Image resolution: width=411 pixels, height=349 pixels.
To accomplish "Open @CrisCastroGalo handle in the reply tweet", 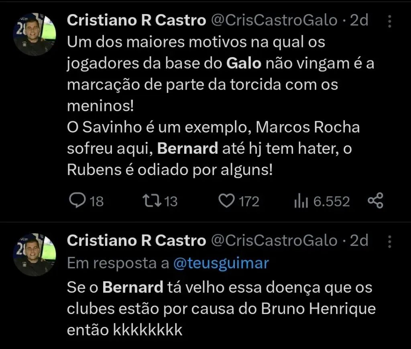I will 274,241.
